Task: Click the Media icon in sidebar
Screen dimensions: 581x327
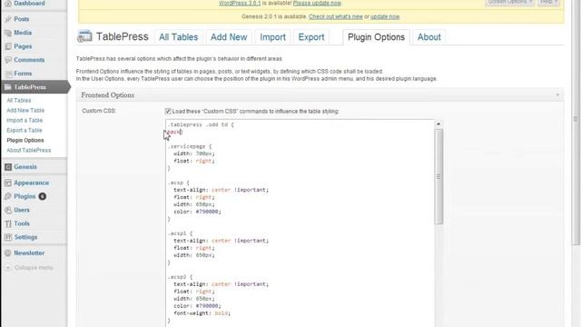Action: pyautogui.click(x=8, y=33)
